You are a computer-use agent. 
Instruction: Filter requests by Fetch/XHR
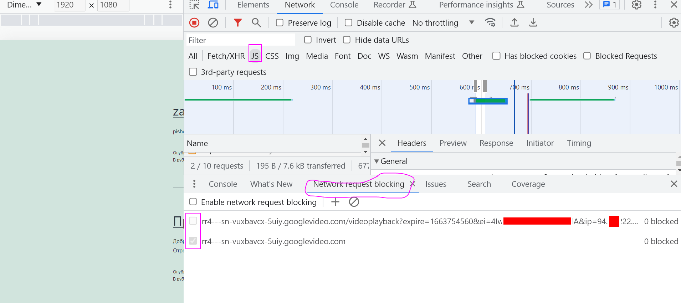[226, 56]
